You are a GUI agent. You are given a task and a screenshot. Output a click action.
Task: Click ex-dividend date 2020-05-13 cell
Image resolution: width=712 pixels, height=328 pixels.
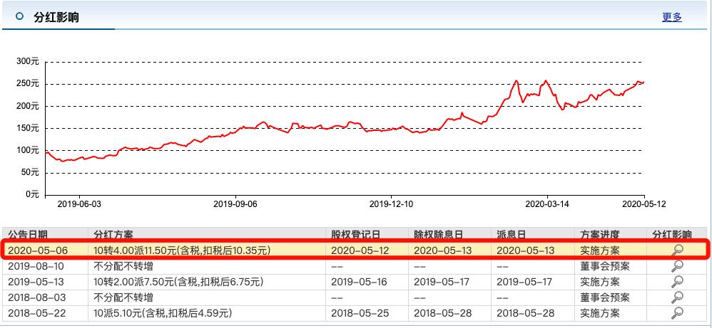(443, 250)
